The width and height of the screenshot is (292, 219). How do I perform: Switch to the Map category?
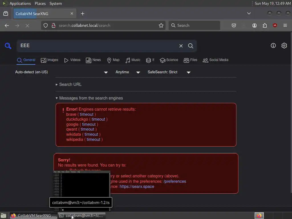click(x=113, y=60)
